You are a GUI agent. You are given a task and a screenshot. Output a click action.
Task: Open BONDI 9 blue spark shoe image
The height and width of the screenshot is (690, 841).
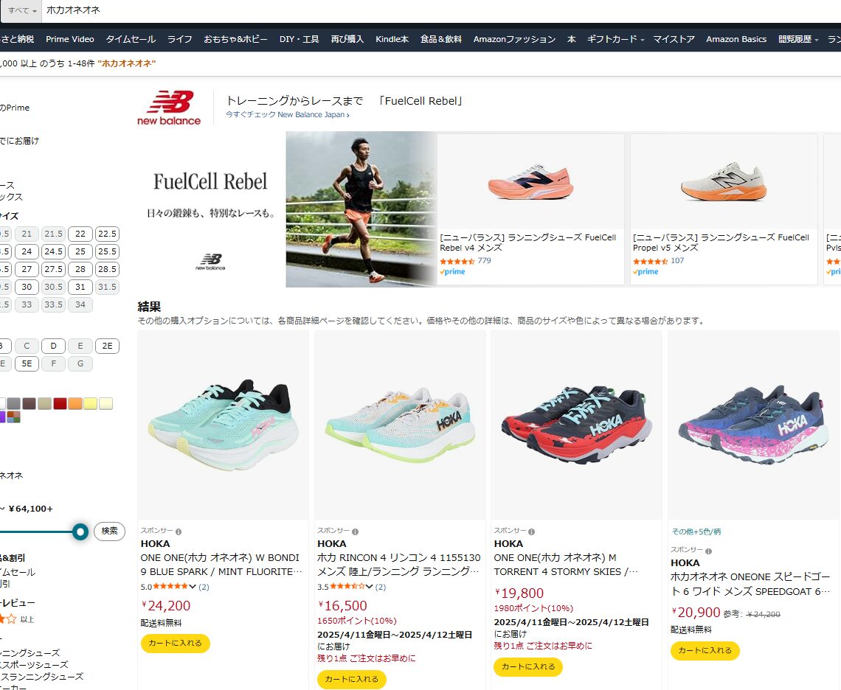223,425
